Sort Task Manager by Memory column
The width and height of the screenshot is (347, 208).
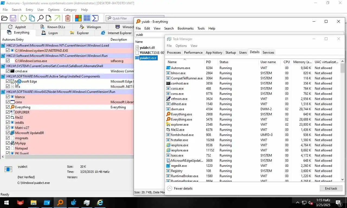(x=302, y=62)
